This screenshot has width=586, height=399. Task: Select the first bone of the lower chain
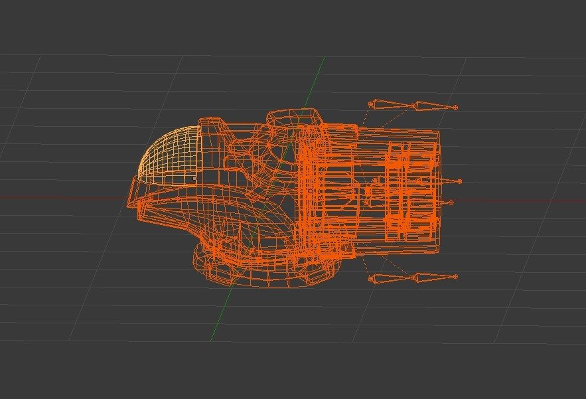point(393,278)
